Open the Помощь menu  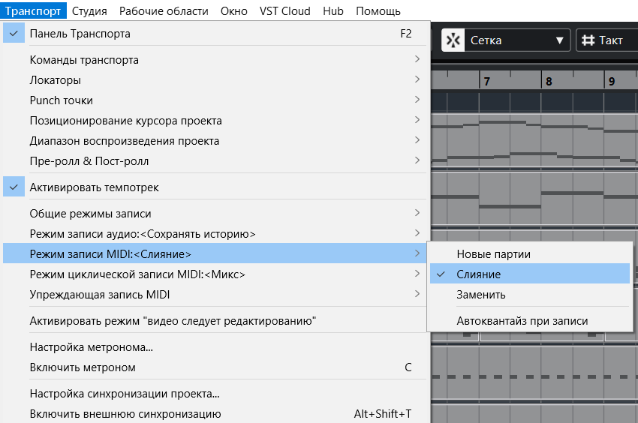378,11
